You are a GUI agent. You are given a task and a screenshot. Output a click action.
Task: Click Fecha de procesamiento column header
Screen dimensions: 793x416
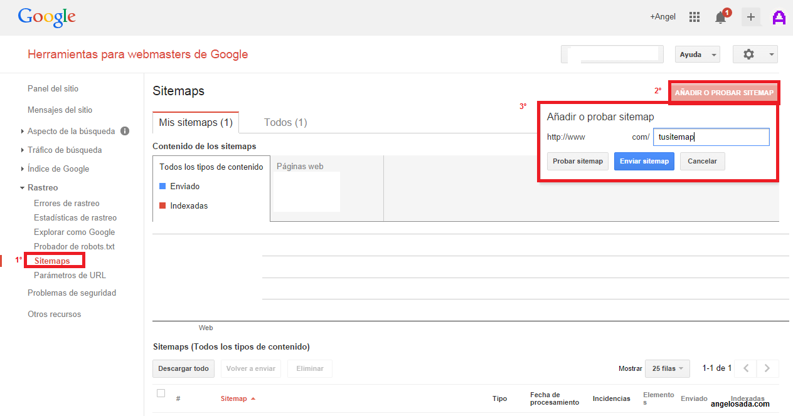(555, 398)
